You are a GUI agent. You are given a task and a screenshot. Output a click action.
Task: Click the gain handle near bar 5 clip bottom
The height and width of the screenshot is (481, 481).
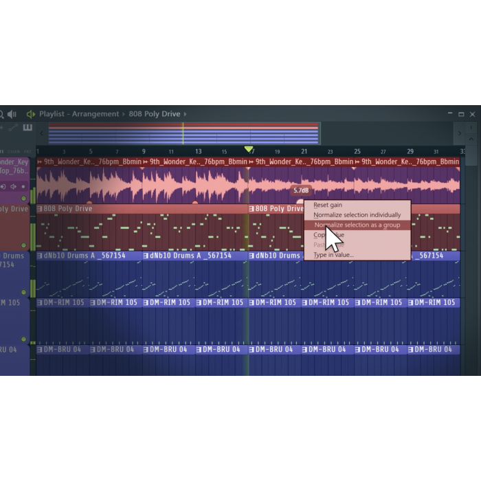pos(89,202)
